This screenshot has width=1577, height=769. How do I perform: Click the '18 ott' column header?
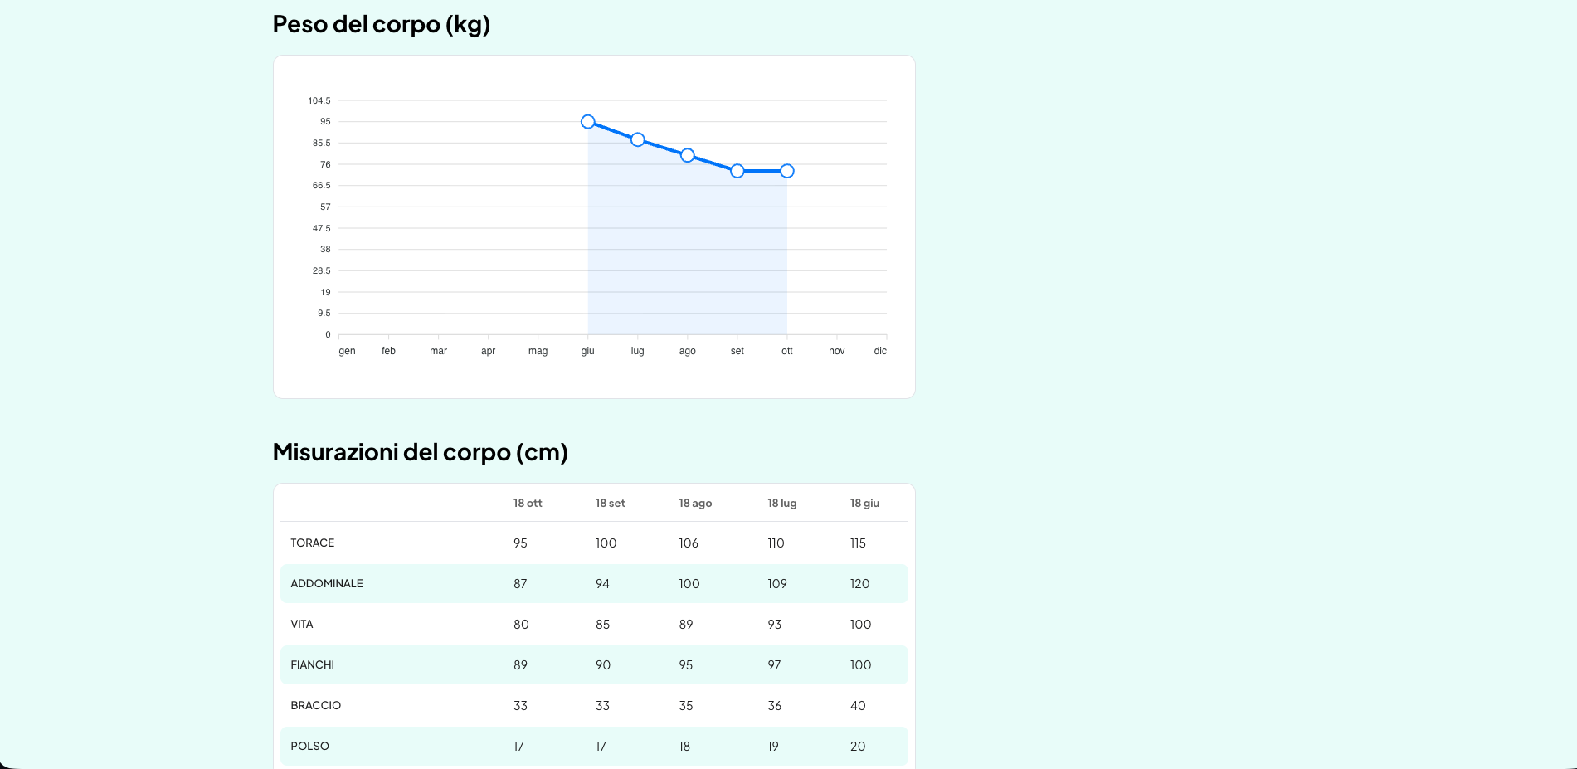point(528,504)
